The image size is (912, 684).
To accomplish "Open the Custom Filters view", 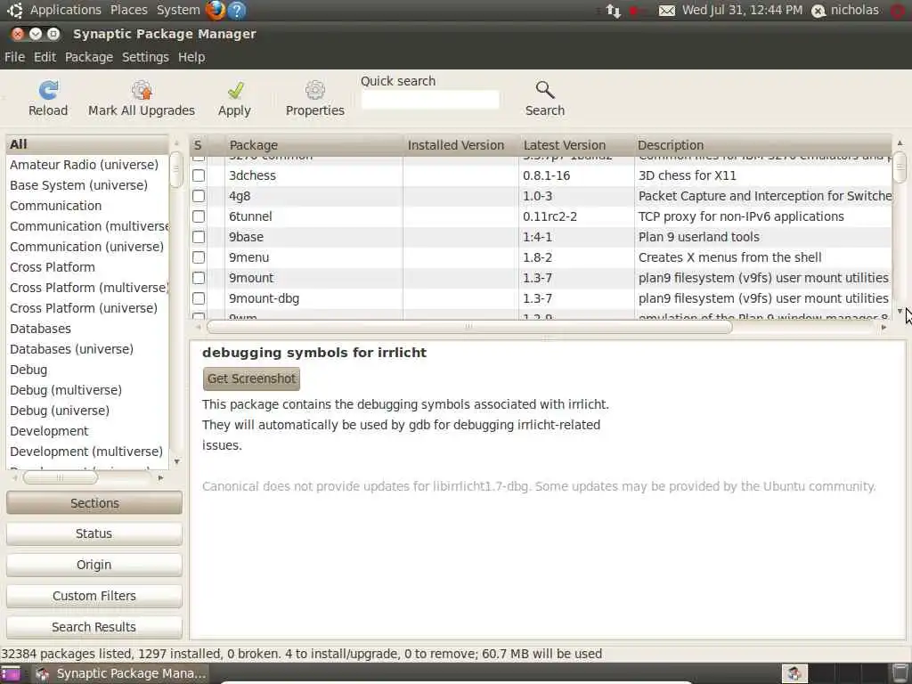I will point(94,596).
